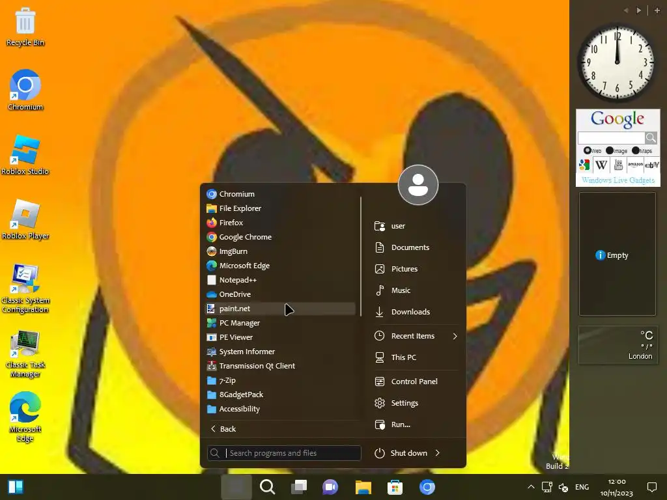
Task: Select the Image radio button in Google gadget
Action: (610, 150)
